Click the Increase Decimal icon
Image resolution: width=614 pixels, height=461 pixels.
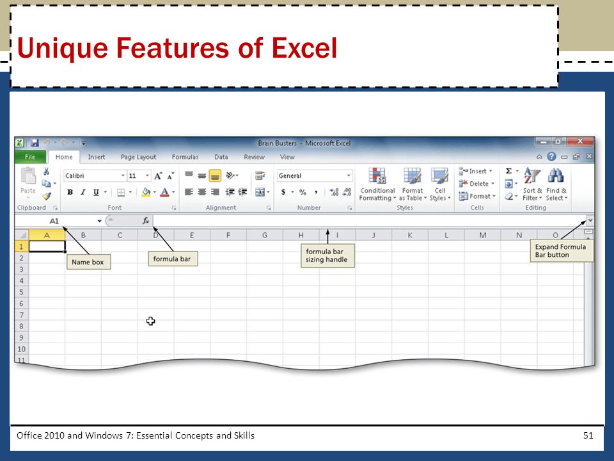[334, 192]
